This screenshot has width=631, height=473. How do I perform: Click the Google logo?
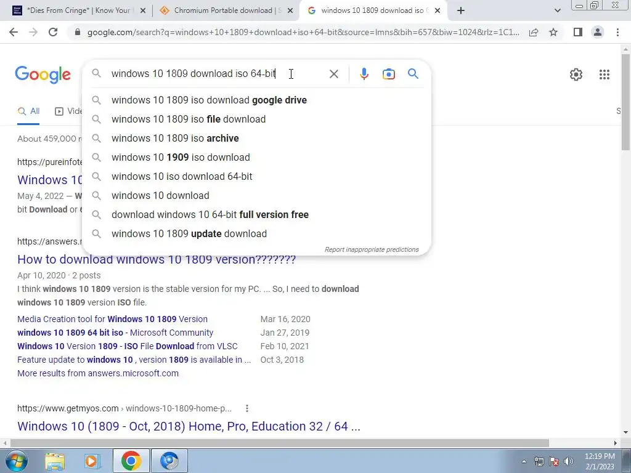point(43,75)
